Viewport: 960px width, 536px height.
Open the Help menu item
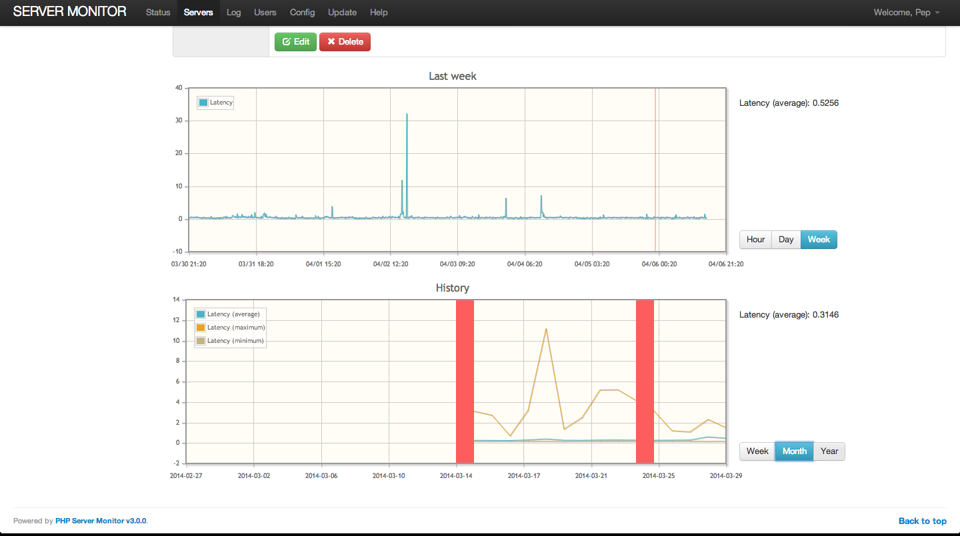[x=379, y=13]
